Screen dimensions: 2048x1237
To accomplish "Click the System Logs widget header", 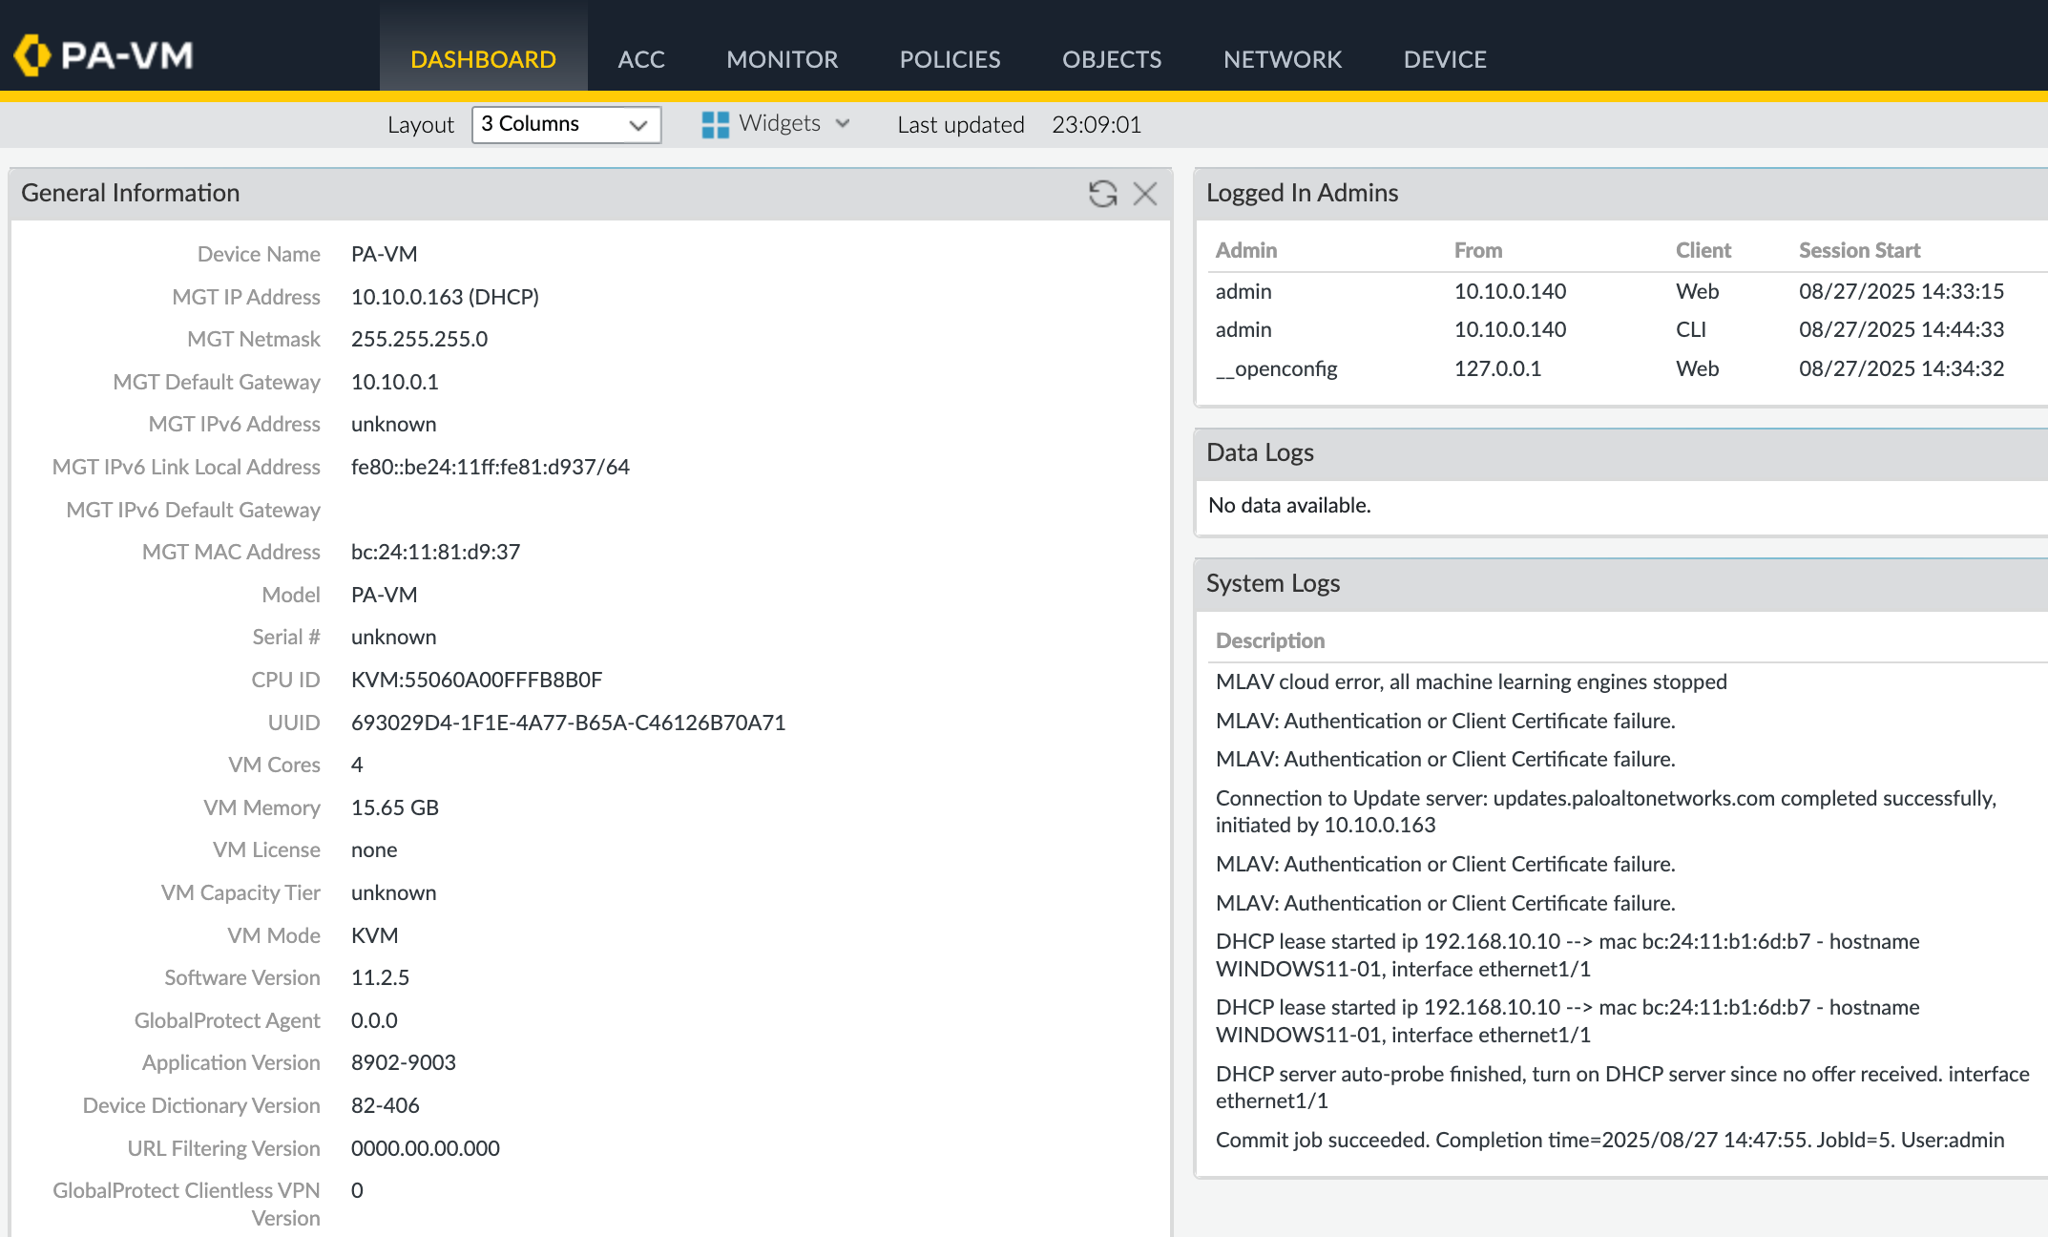I will click(1272, 583).
